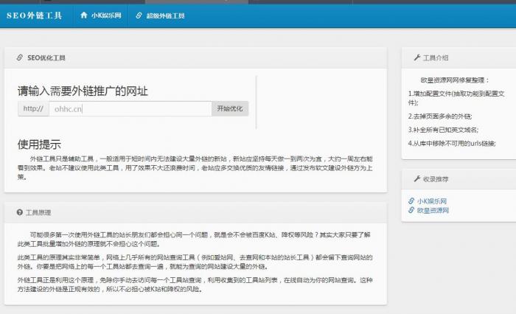Click the link icon before 欧皇资源网
Image resolution: width=516 pixels, height=314 pixels.
[411, 210]
